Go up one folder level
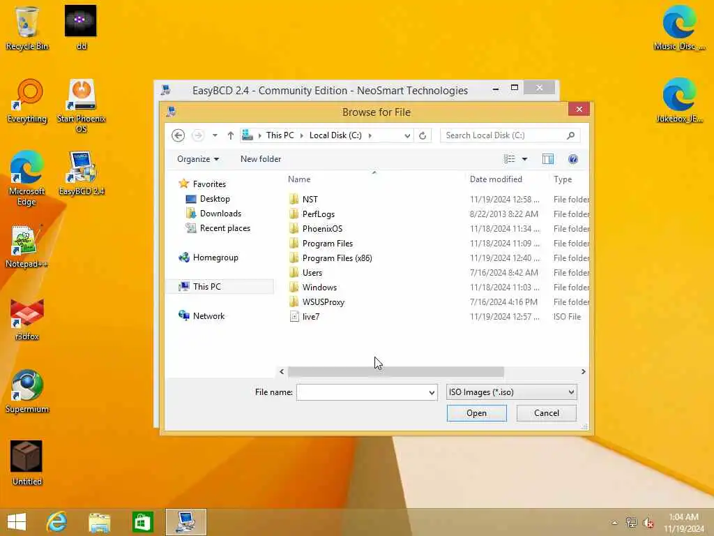This screenshot has width=714, height=536. (x=230, y=135)
